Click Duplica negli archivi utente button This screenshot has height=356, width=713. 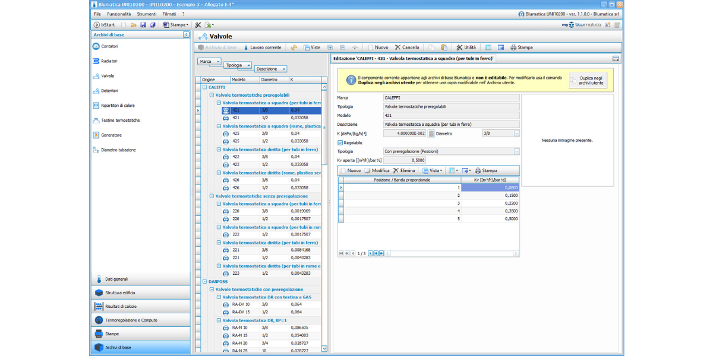(x=586, y=81)
